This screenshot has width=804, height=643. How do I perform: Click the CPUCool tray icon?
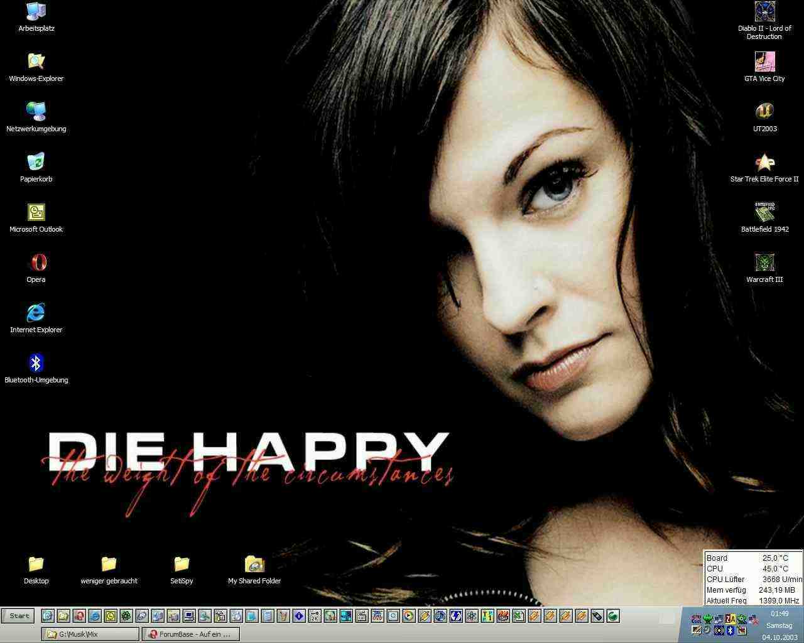pos(696,619)
